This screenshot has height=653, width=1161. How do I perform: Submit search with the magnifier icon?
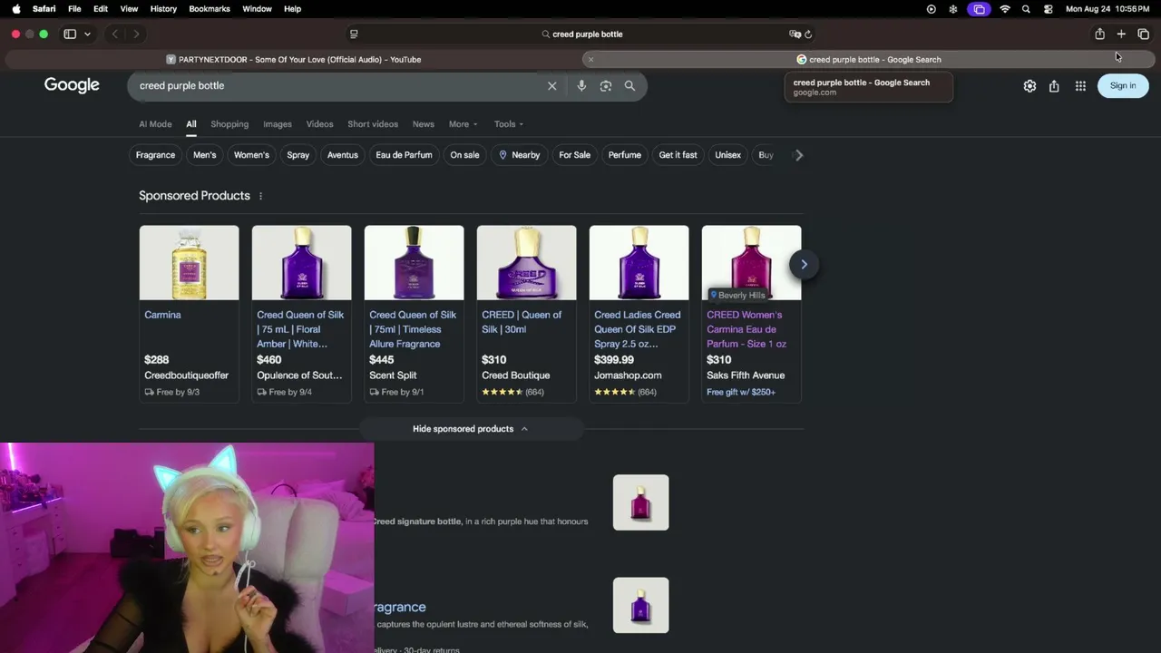(x=629, y=86)
